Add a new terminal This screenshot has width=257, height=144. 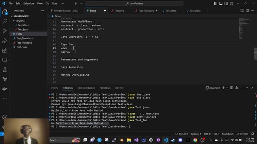pyautogui.click(x=223, y=88)
